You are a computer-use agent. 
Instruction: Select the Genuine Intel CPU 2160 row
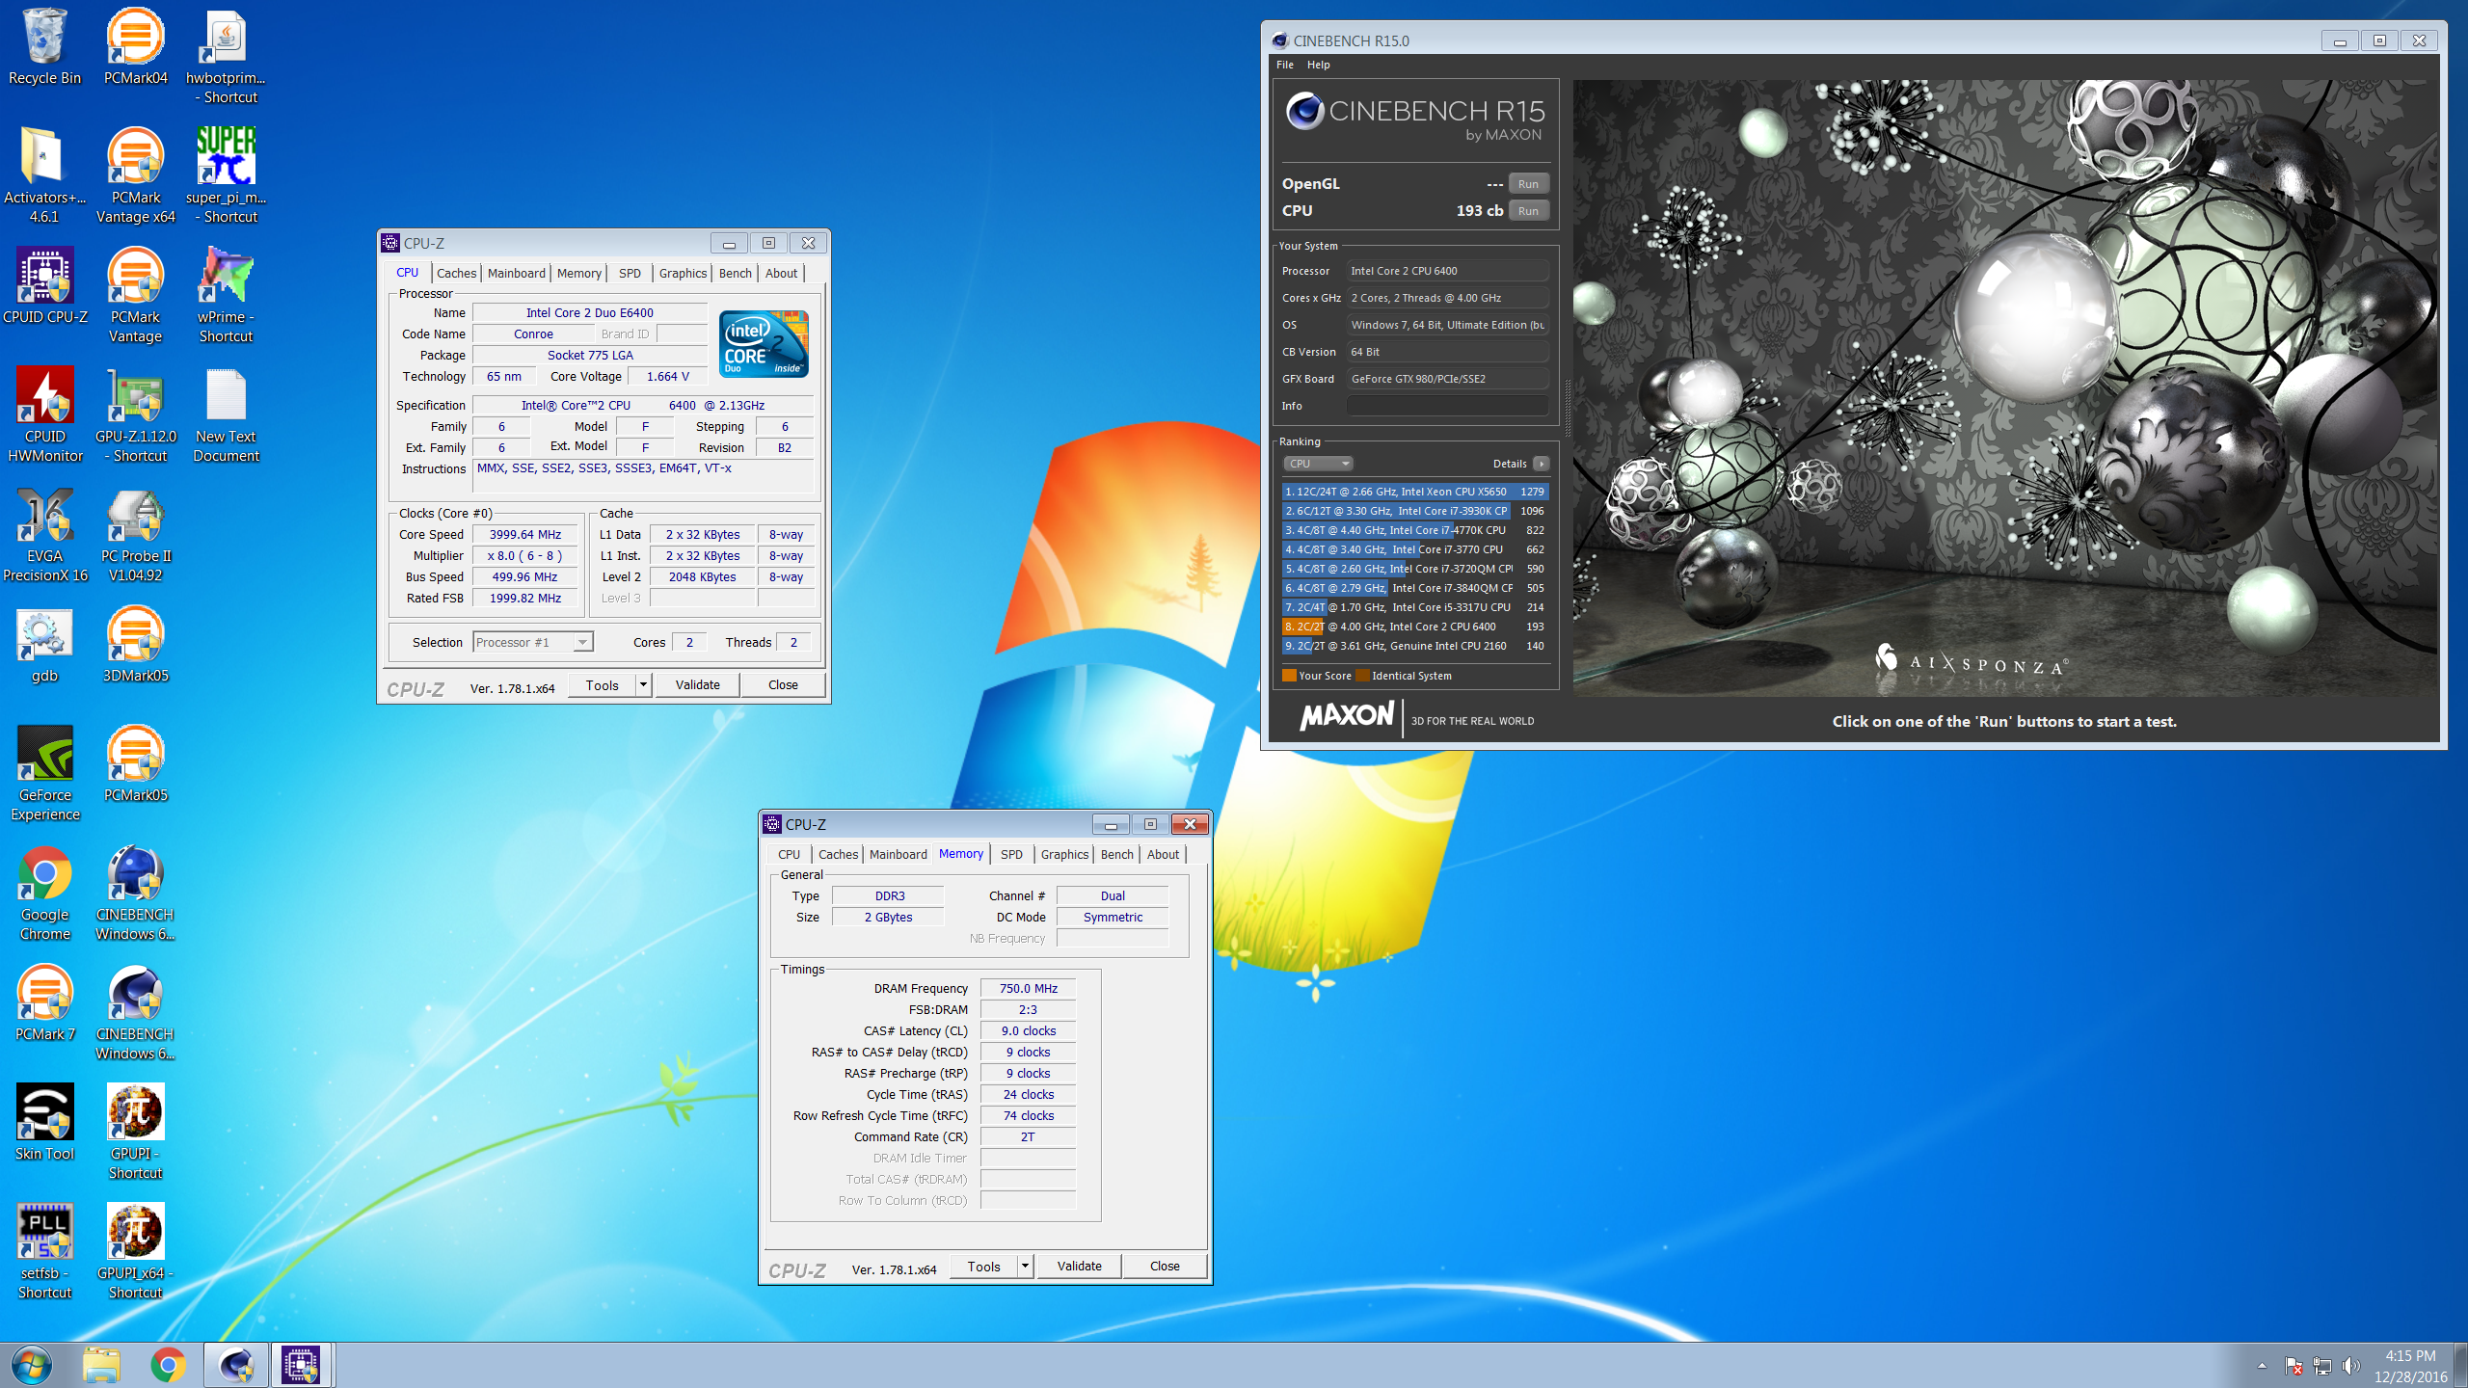[x=1414, y=646]
